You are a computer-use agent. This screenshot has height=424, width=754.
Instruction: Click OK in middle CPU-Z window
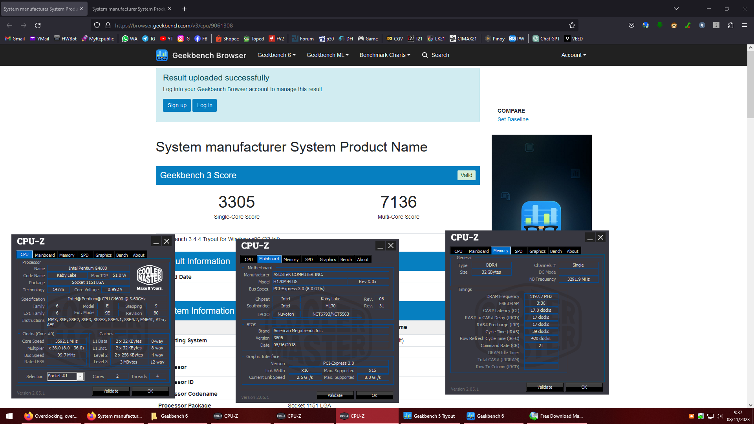[375, 395]
